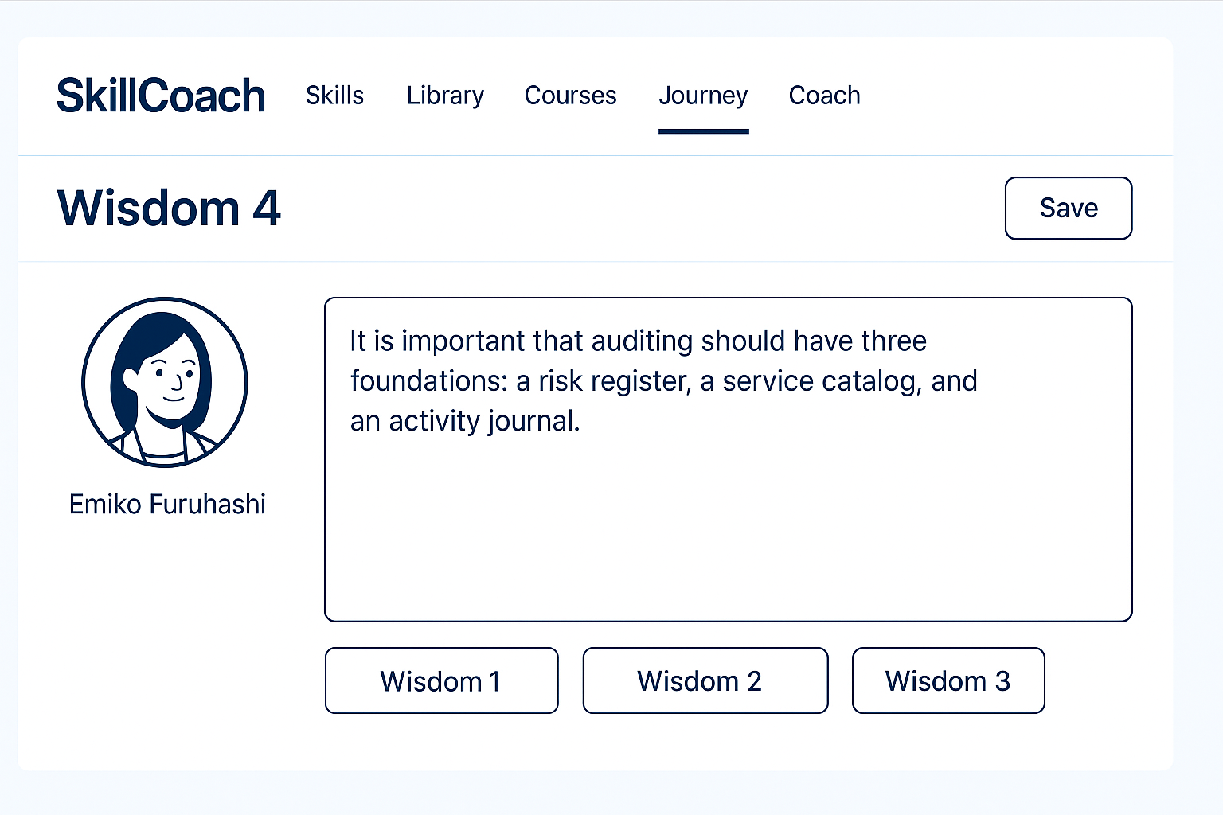Click the underline below Journey
Viewport: 1223px width, 815px height.
click(x=703, y=129)
